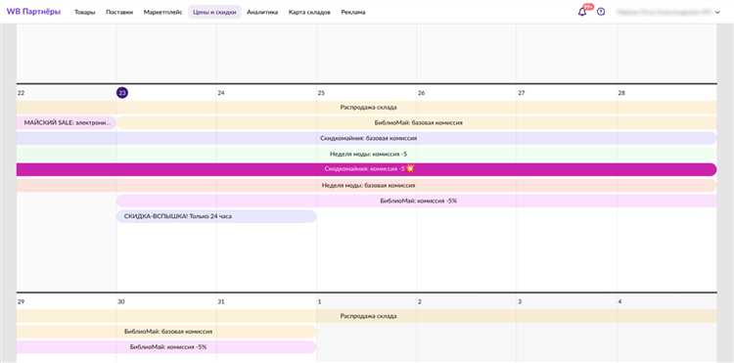
Task: Open the Товары menu
Action: pyautogui.click(x=85, y=12)
